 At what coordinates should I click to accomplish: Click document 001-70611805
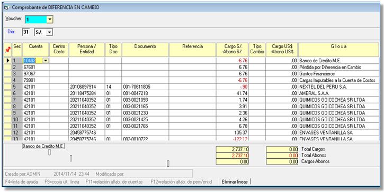click(145, 87)
